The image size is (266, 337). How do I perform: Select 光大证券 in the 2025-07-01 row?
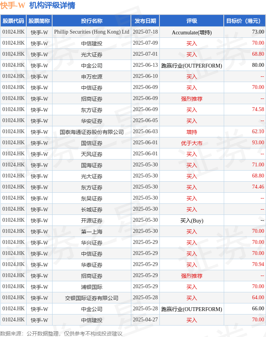(x=92, y=55)
